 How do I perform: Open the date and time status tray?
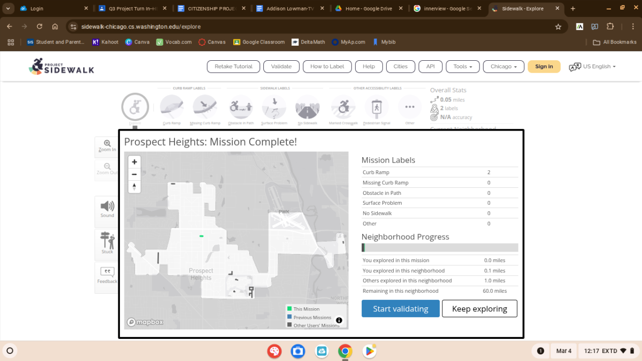click(x=609, y=351)
